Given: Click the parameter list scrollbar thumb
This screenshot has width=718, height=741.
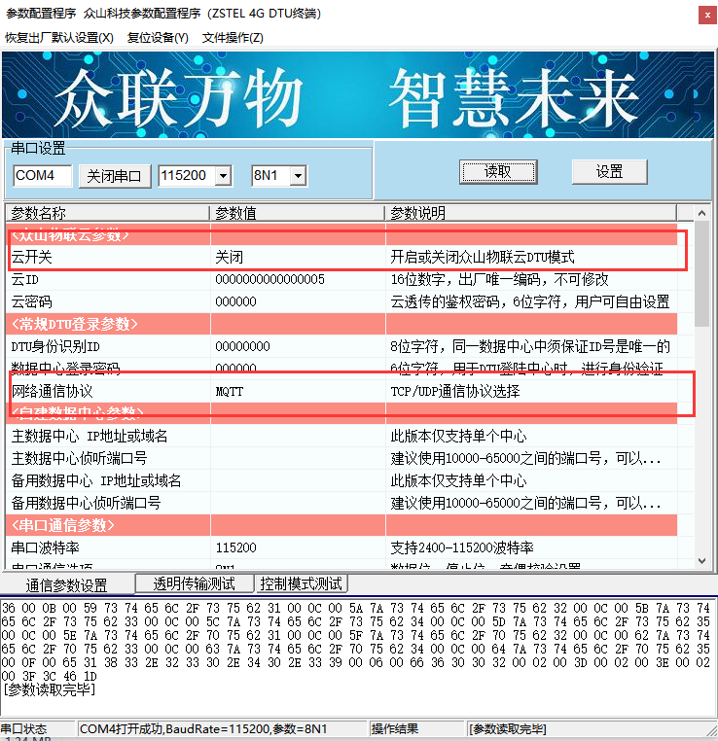Looking at the screenshot, I should pos(701,273).
